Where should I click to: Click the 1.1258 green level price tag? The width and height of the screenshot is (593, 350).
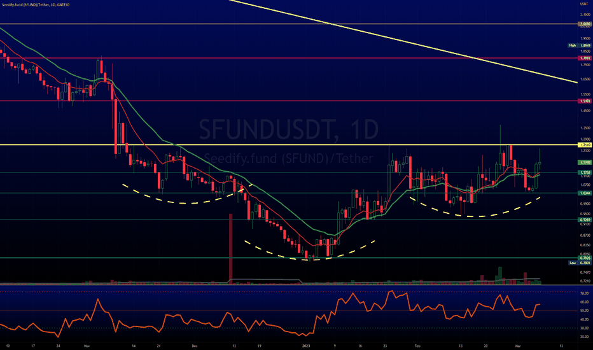(x=585, y=172)
